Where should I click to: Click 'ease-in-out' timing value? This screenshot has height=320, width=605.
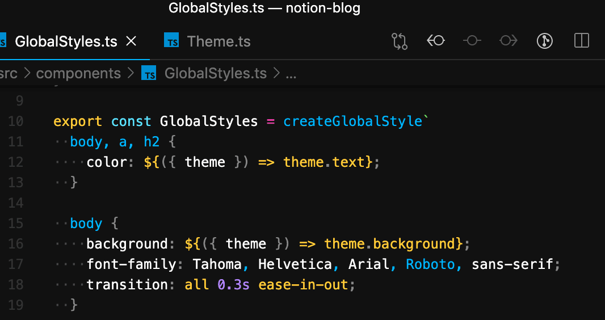pos(303,285)
